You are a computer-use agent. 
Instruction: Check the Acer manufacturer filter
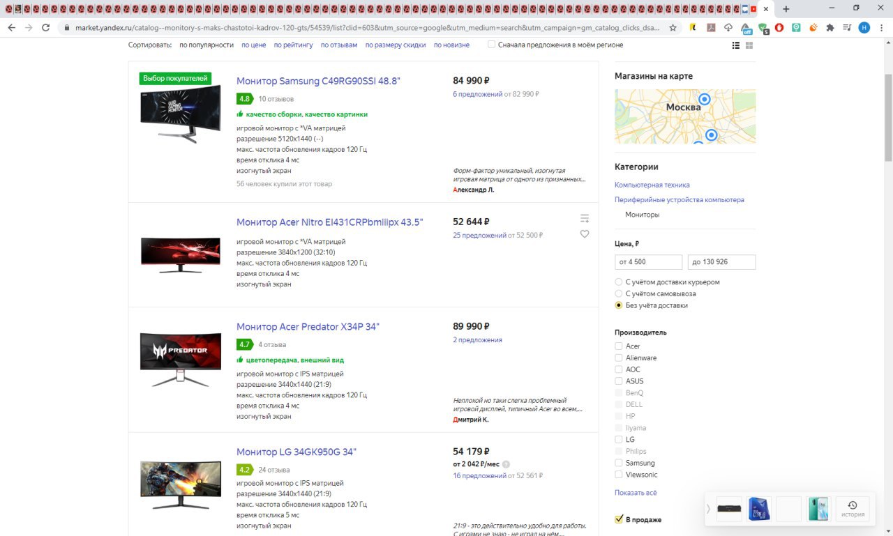tap(618, 346)
